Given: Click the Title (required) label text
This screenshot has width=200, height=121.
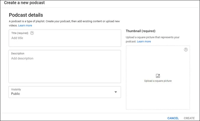Looking at the screenshot, I should [x=20, y=33].
